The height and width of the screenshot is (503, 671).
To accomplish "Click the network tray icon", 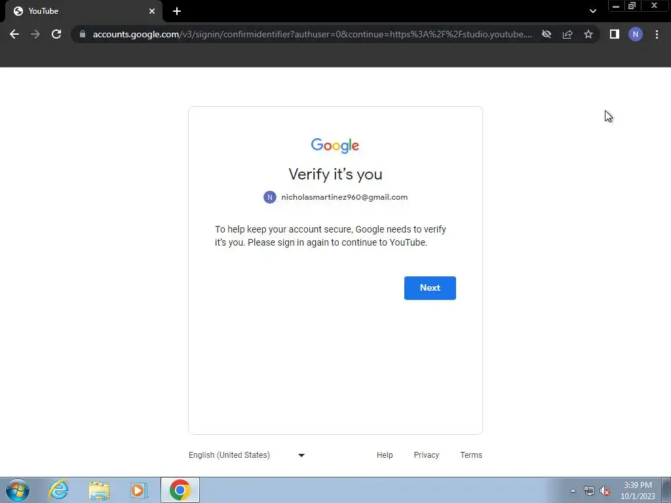I will click(589, 491).
